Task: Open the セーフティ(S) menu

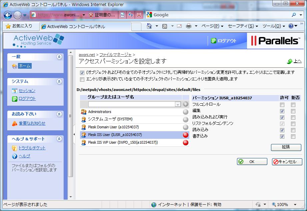Action: coord(243,26)
